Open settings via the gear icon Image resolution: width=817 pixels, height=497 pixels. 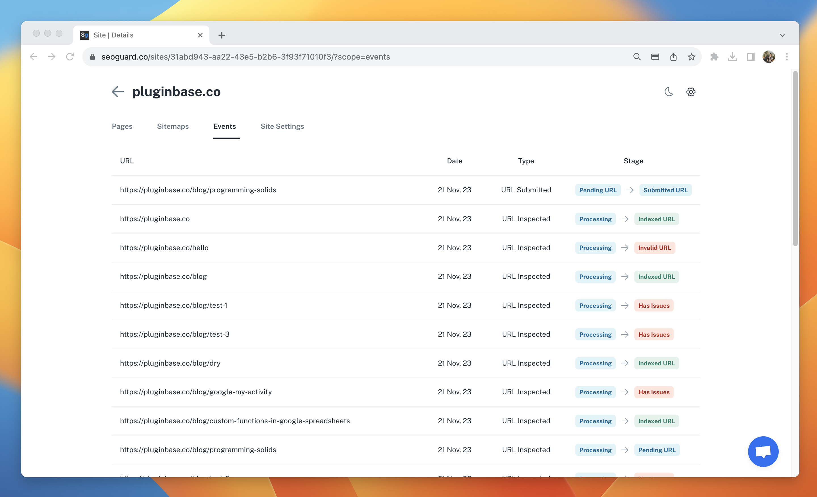(691, 92)
